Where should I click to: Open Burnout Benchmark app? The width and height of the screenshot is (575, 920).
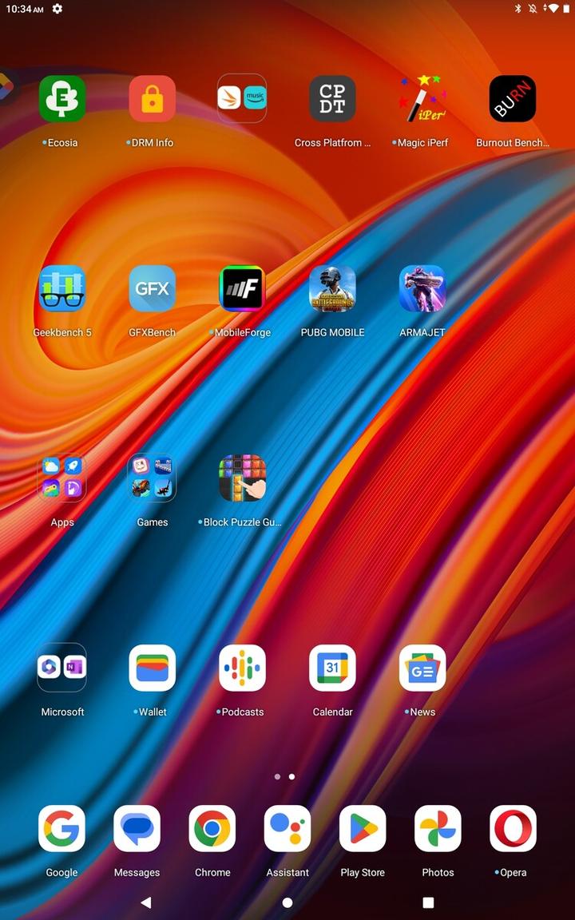pos(512,98)
